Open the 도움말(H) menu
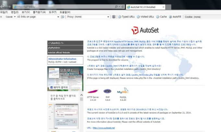The width and height of the screenshot is (221, 132). (65, 12)
